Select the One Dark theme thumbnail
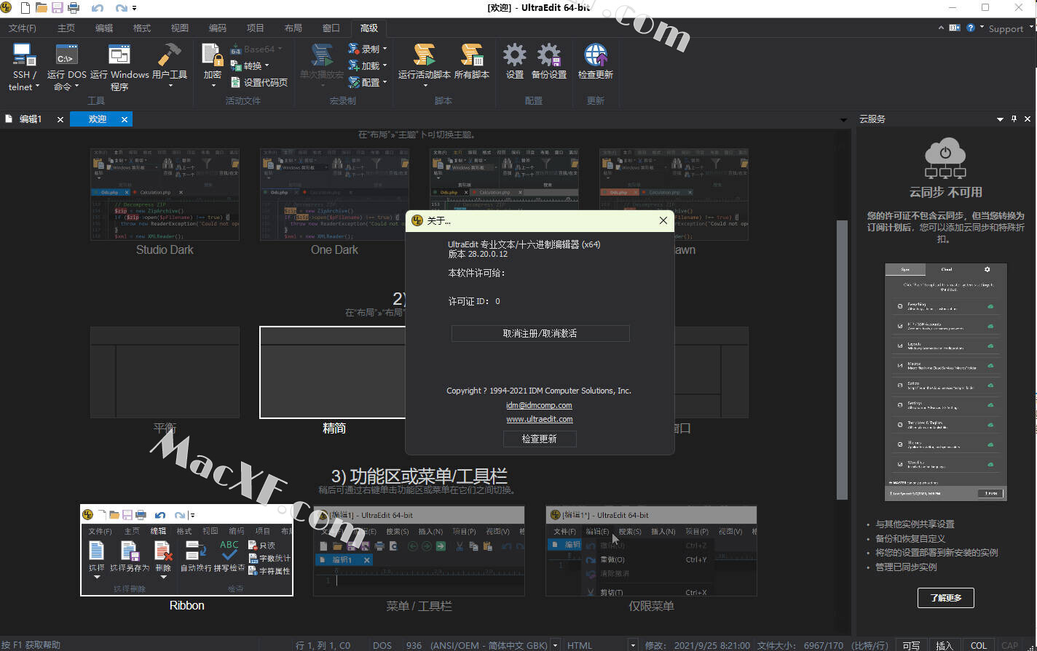1037x651 pixels. 334,194
